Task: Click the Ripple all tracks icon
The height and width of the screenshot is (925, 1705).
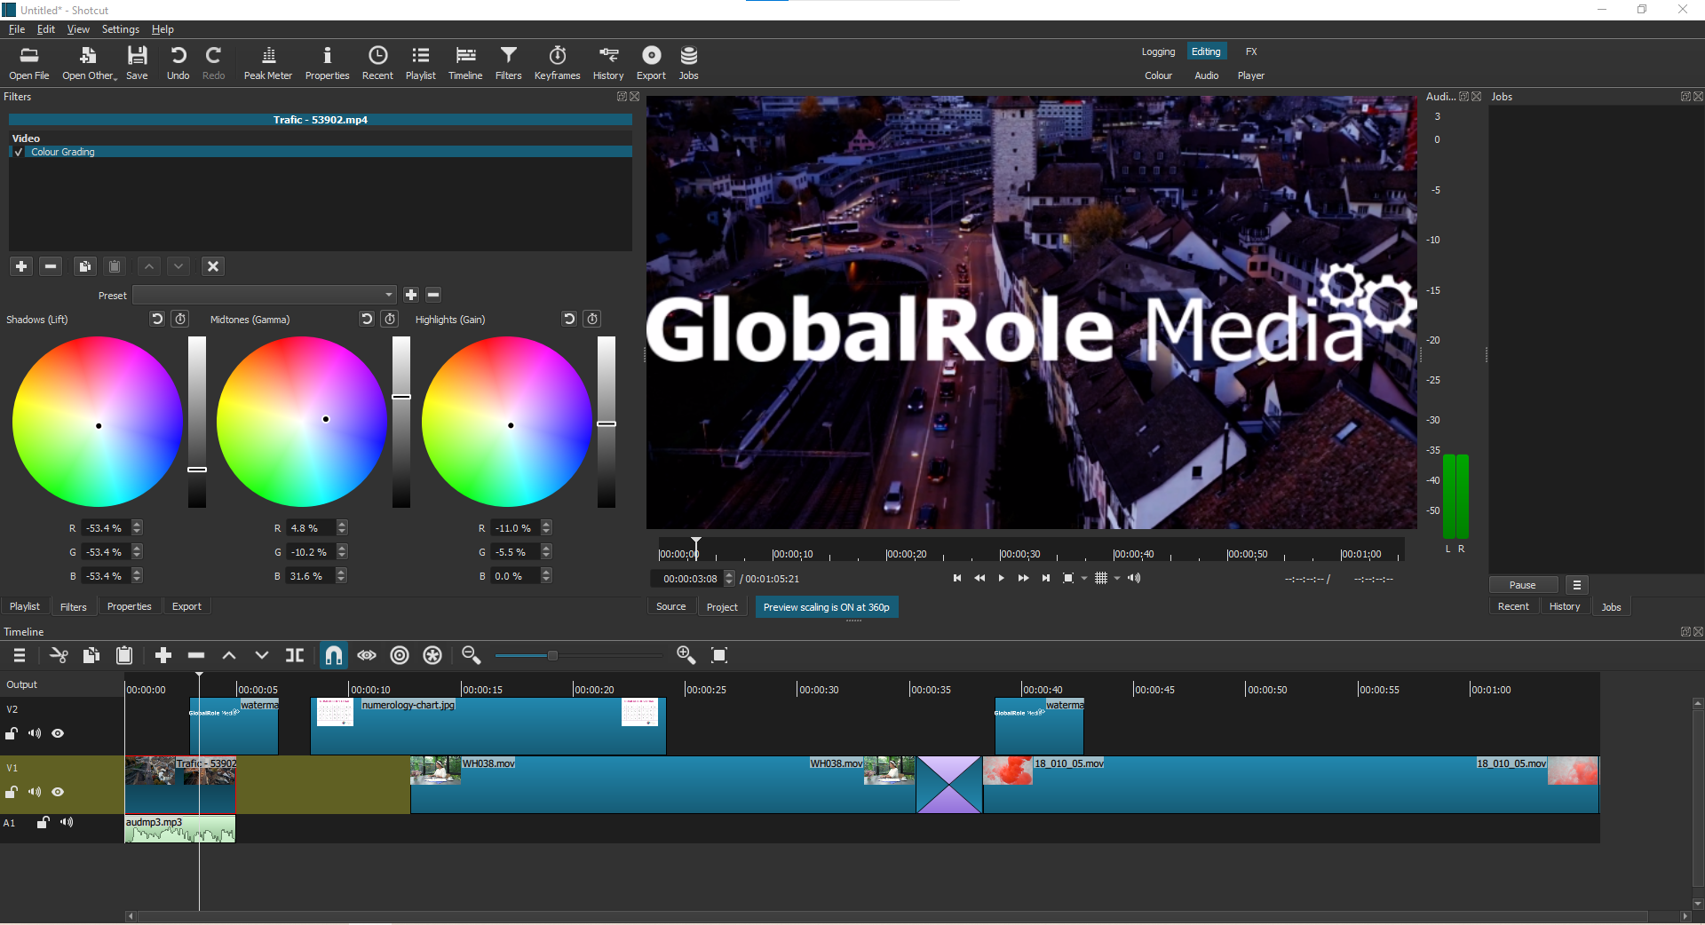Action: [432, 655]
